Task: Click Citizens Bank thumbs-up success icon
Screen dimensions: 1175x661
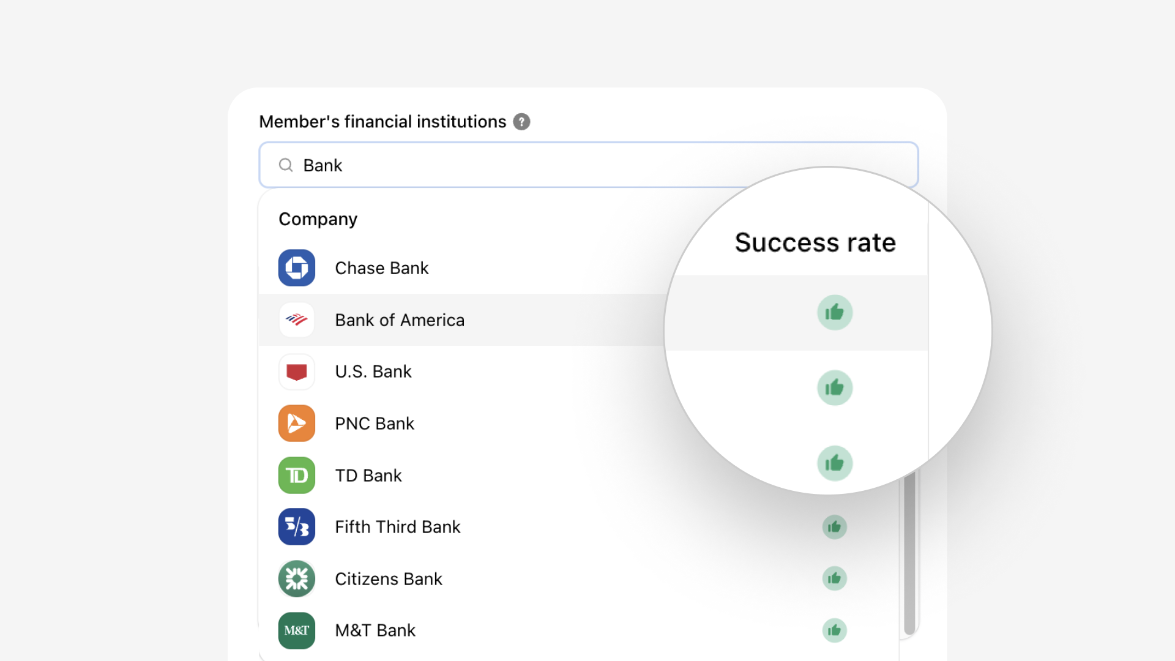Action: pyautogui.click(x=834, y=579)
